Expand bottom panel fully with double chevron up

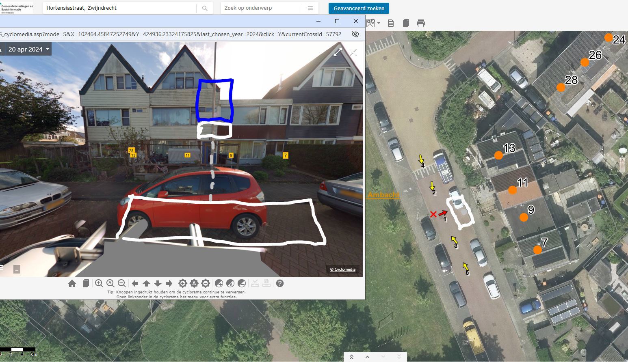(x=351, y=357)
